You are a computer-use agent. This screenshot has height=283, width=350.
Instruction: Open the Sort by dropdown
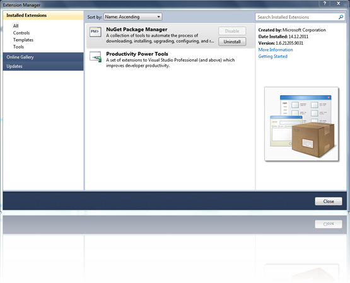(133, 17)
